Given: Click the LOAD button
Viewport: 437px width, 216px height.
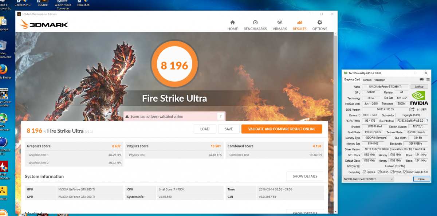Looking at the screenshot, I should (x=205, y=129).
